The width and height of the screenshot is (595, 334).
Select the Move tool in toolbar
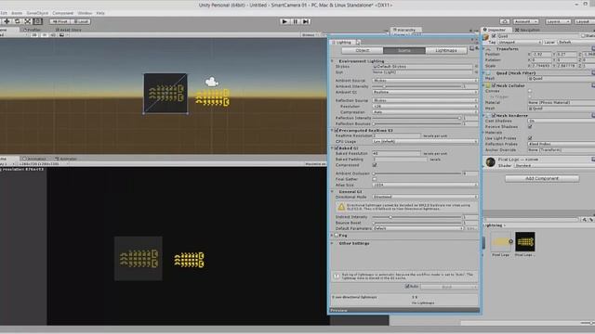7,21
